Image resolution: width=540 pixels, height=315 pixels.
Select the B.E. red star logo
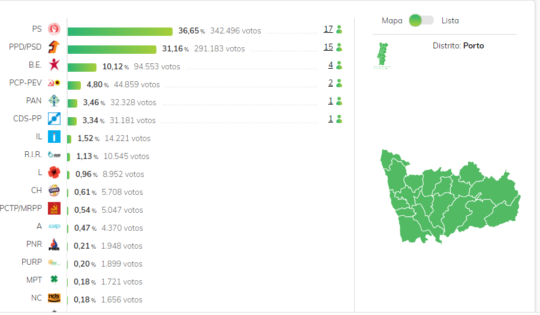(54, 65)
